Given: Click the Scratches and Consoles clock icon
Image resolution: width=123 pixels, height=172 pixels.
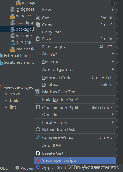Looking at the screenshot, I should [x=1, y=63].
